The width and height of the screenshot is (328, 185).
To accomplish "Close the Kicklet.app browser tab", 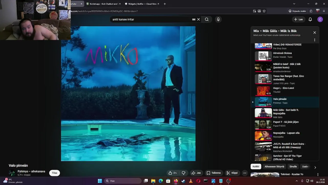I will tap(120, 4).
